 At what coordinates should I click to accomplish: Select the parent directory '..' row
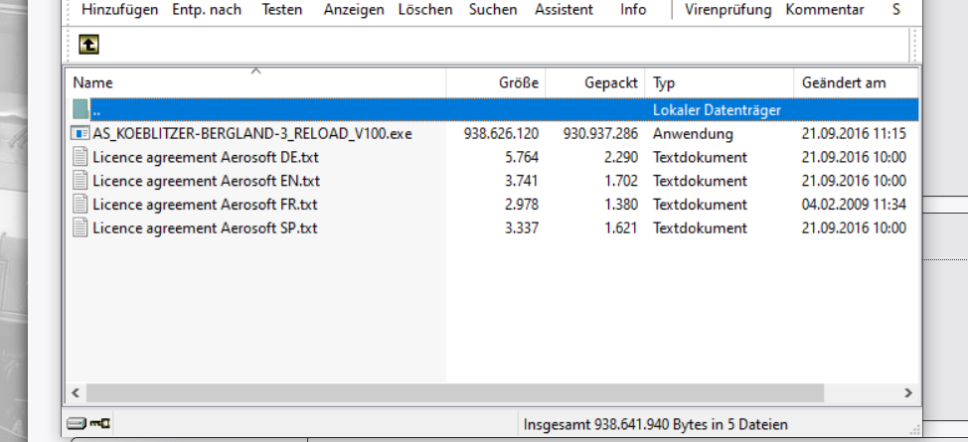coord(298,110)
